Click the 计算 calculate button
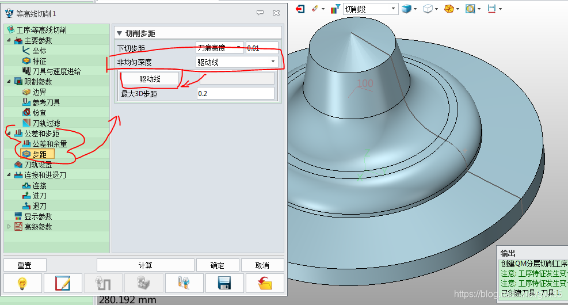This screenshot has width=568, height=305. tap(145, 265)
